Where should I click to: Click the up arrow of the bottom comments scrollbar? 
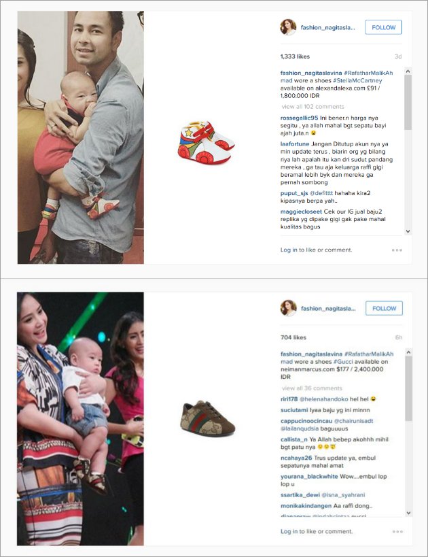408,352
